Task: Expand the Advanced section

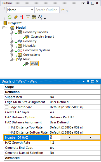Action: click(x=2, y=158)
